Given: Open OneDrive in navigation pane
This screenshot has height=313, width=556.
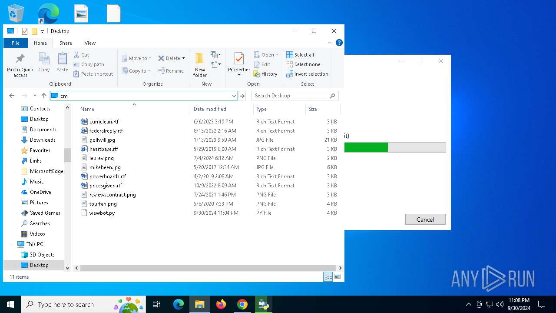Looking at the screenshot, I should 40,192.
